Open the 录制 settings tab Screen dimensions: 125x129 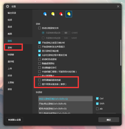pyautogui.click(x=13, y=48)
